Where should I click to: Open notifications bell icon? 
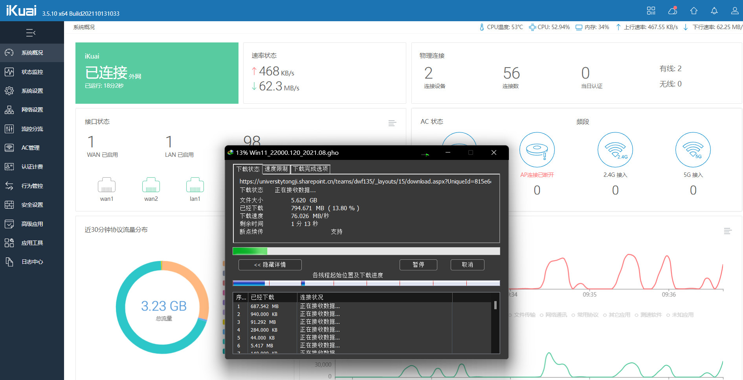[714, 11]
